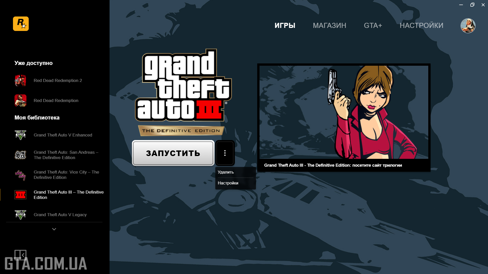The width and height of the screenshot is (488, 274).
Task: Click the promo caption about the trilogy site
Action: [x=333, y=165]
